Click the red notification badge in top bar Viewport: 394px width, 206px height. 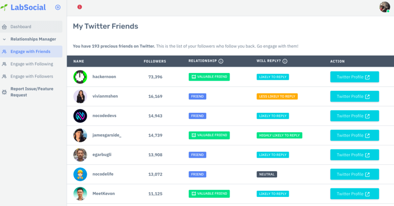pos(79,7)
